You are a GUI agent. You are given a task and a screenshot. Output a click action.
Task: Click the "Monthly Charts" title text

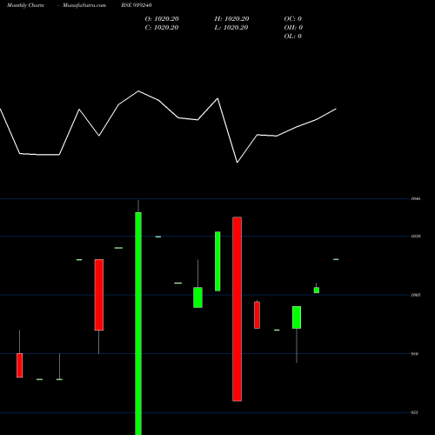coord(25,5)
